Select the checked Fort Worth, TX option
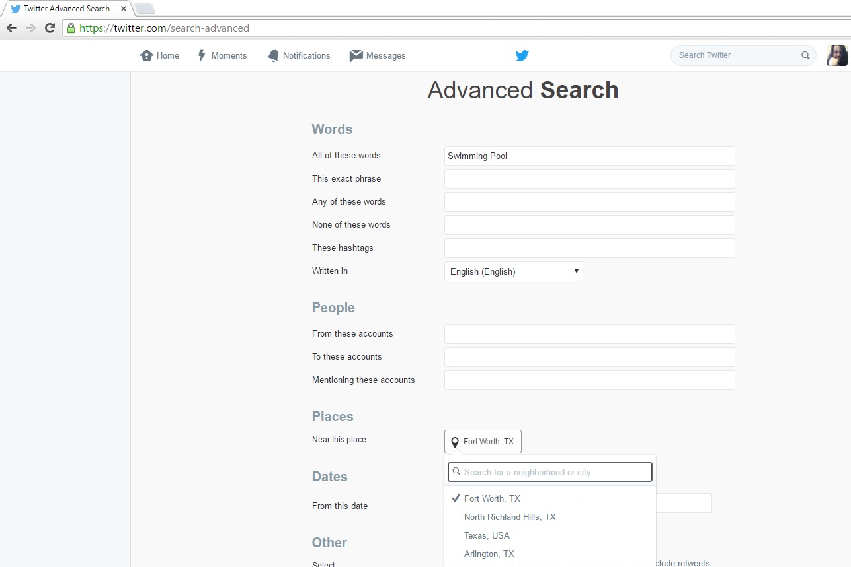The height and width of the screenshot is (567, 851). (x=492, y=498)
